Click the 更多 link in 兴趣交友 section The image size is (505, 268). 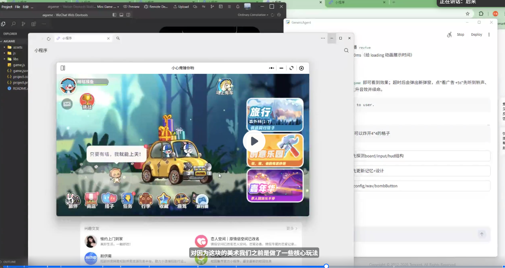pos(292,228)
